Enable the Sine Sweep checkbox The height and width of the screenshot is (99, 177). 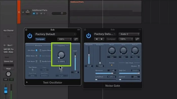(x=33, y=70)
